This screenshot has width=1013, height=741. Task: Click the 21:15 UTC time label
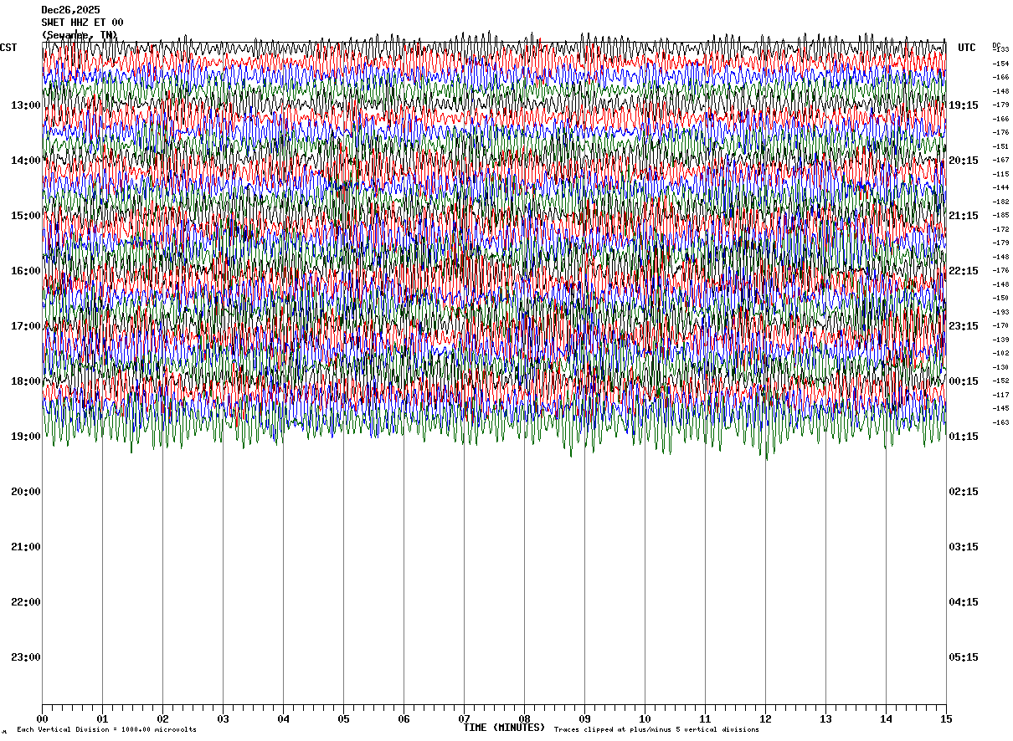coord(963,216)
